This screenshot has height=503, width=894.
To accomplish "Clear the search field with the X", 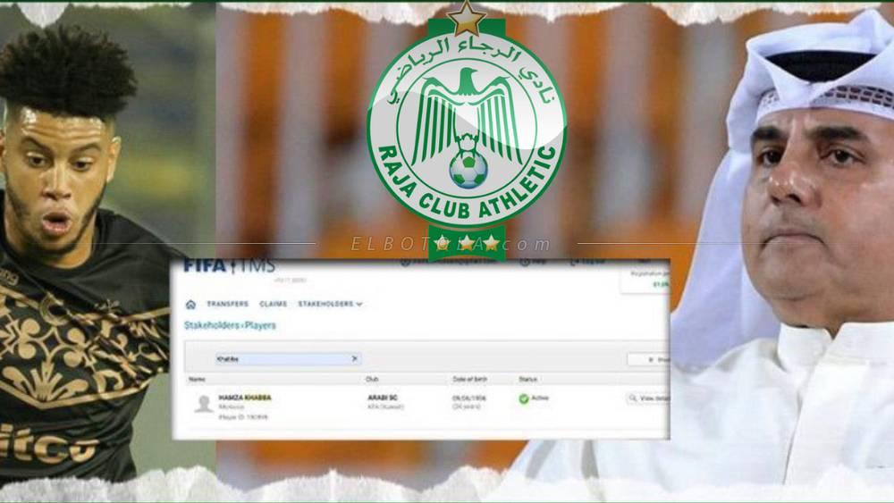I will [354, 358].
